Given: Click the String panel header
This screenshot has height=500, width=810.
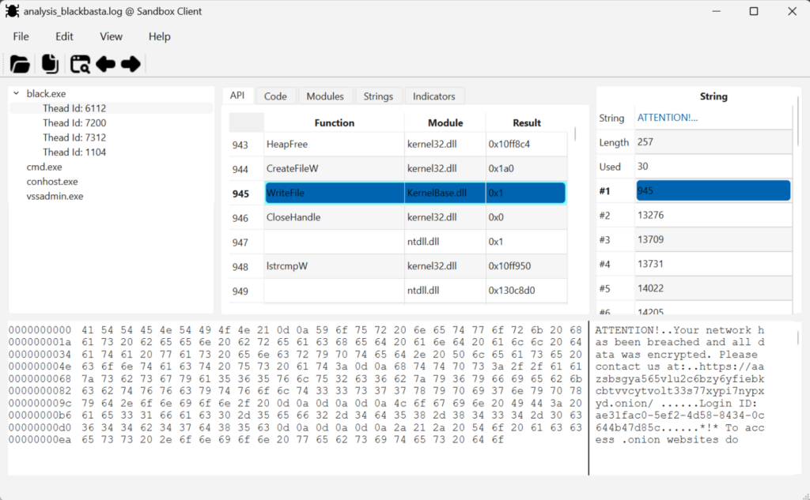Looking at the screenshot, I should coord(713,96).
